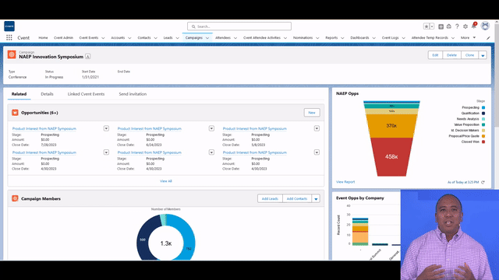Expand the Reports nav chevron
The image size is (499, 280).
coord(342,38)
